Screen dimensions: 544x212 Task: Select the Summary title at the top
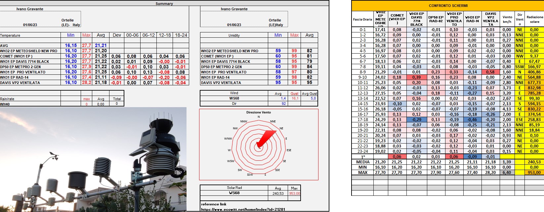click(164, 4)
